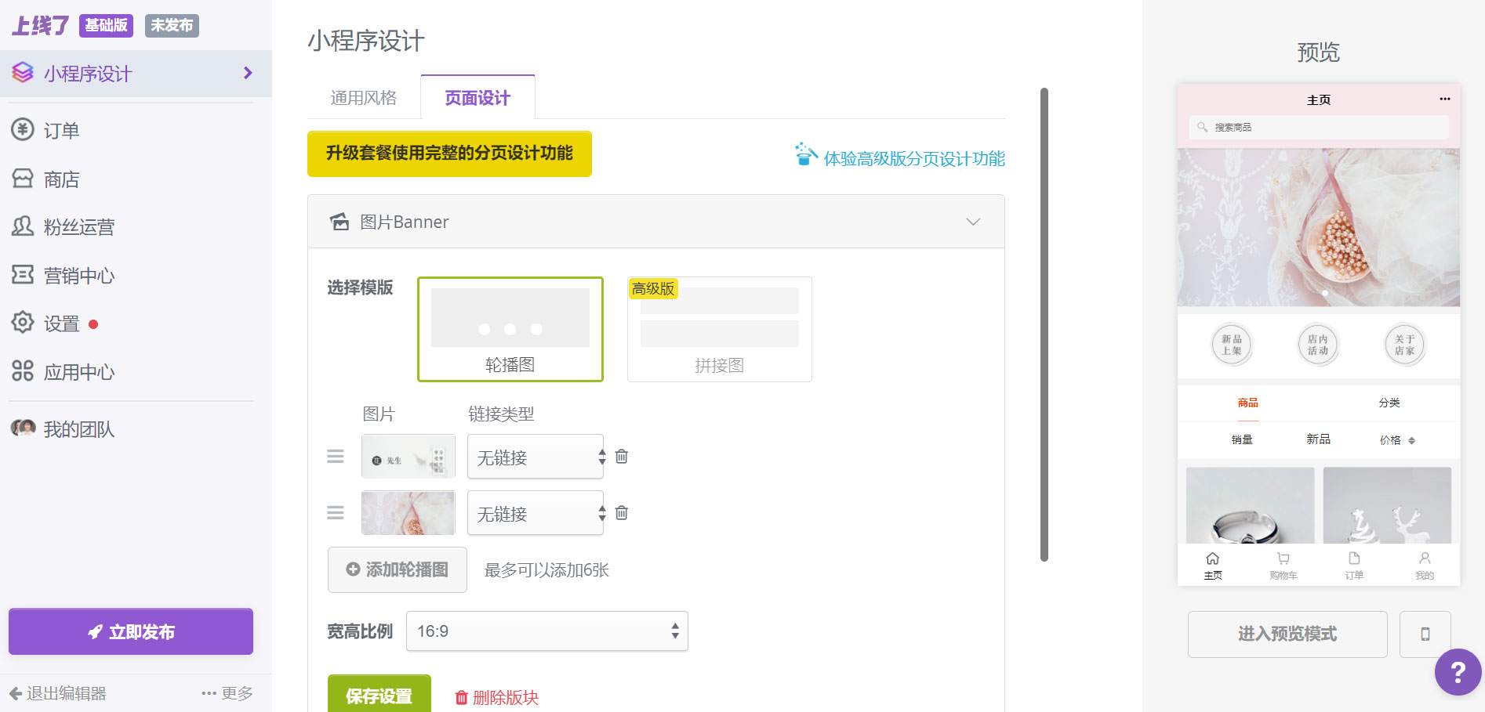
Task: Switch to the 通用风格 tab
Action: point(362,97)
